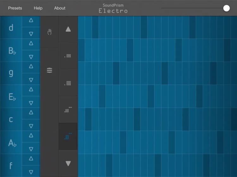Open the About menu
The image size is (237, 177).
60,8
